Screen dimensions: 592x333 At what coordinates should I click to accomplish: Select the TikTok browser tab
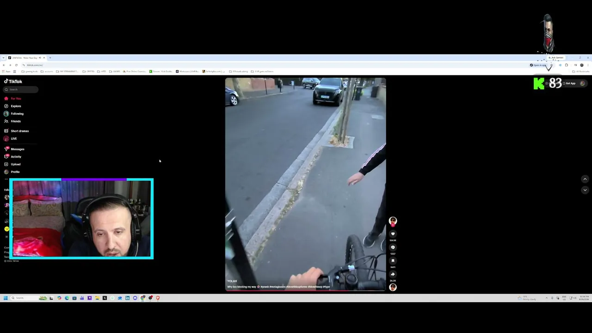(26, 58)
